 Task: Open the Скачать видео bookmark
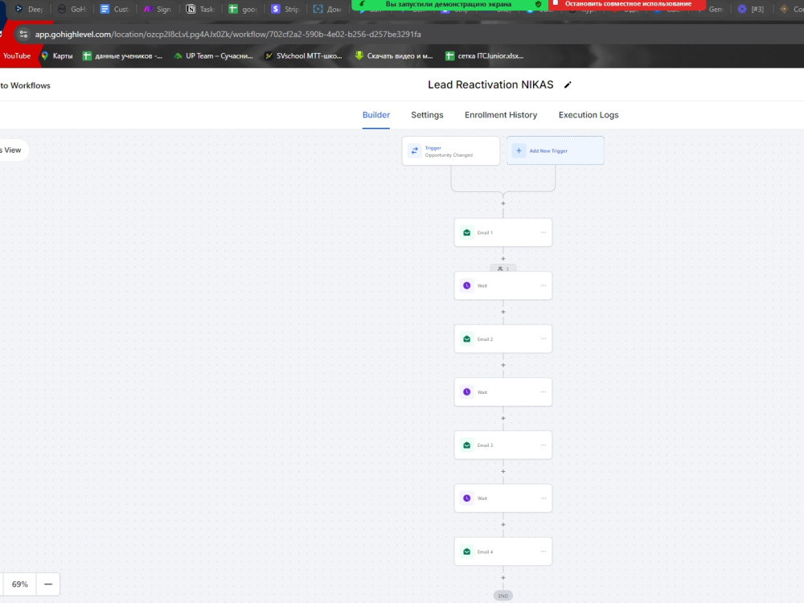[x=394, y=56]
